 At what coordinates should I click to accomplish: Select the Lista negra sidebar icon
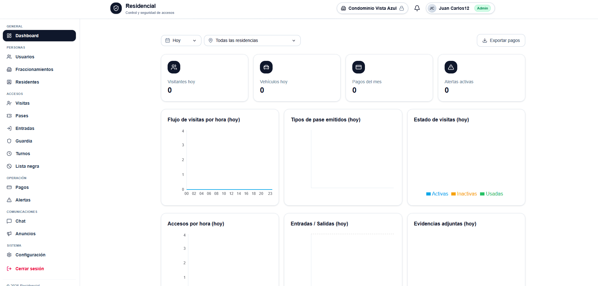tap(9, 166)
